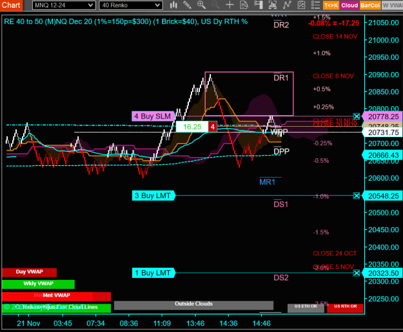Click the US ETH OR gray box

pos(306,308)
